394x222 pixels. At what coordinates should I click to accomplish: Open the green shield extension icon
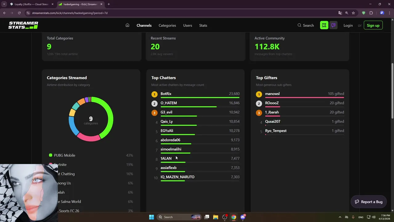pyautogui.click(x=364, y=13)
